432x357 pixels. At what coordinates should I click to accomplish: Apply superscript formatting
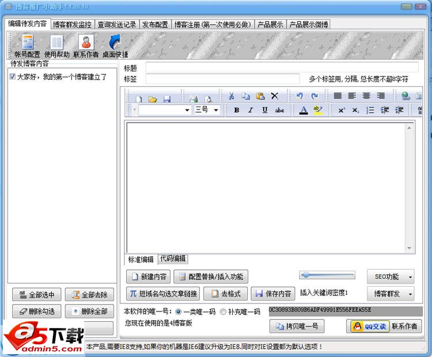342,110
